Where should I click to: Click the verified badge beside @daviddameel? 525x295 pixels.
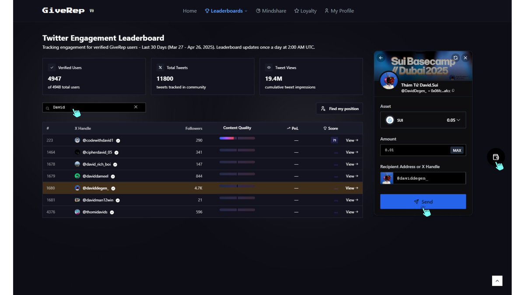tap(113, 176)
